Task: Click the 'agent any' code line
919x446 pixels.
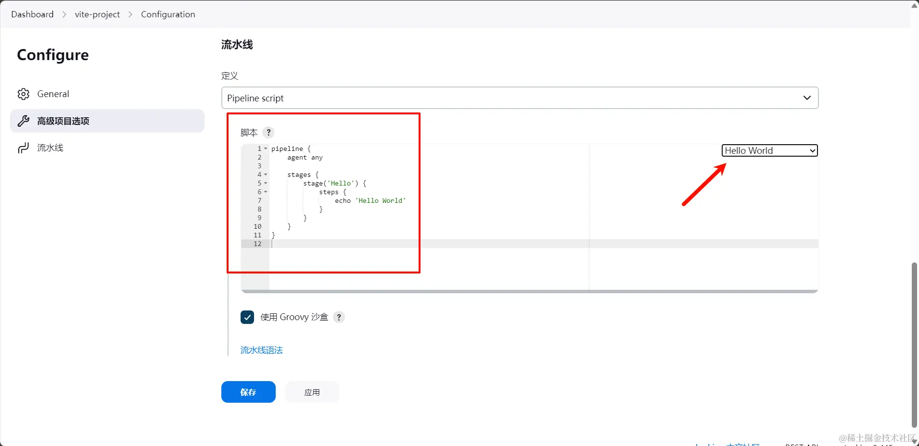Action: coord(305,157)
